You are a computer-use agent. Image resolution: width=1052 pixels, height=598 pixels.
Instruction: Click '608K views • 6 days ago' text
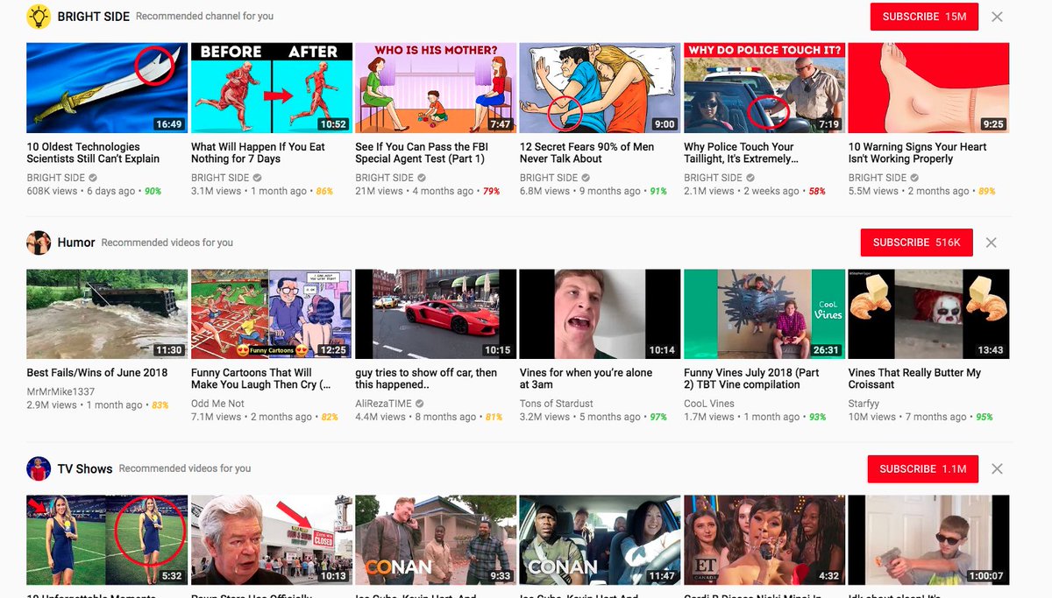point(81,191)
